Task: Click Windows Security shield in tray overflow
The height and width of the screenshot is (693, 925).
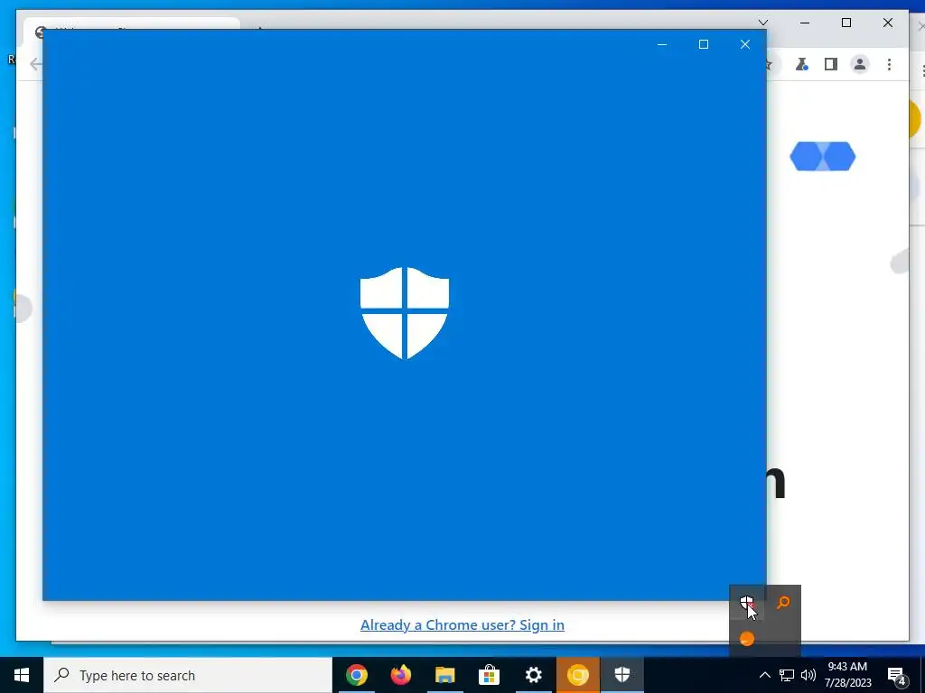Action: coord(747,603)
